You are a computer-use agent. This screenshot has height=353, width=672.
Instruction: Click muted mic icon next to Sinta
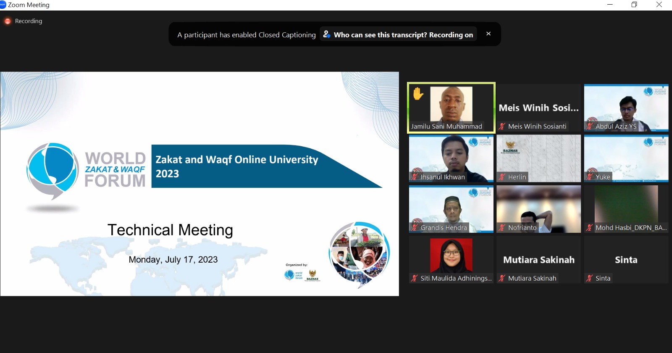589,278
